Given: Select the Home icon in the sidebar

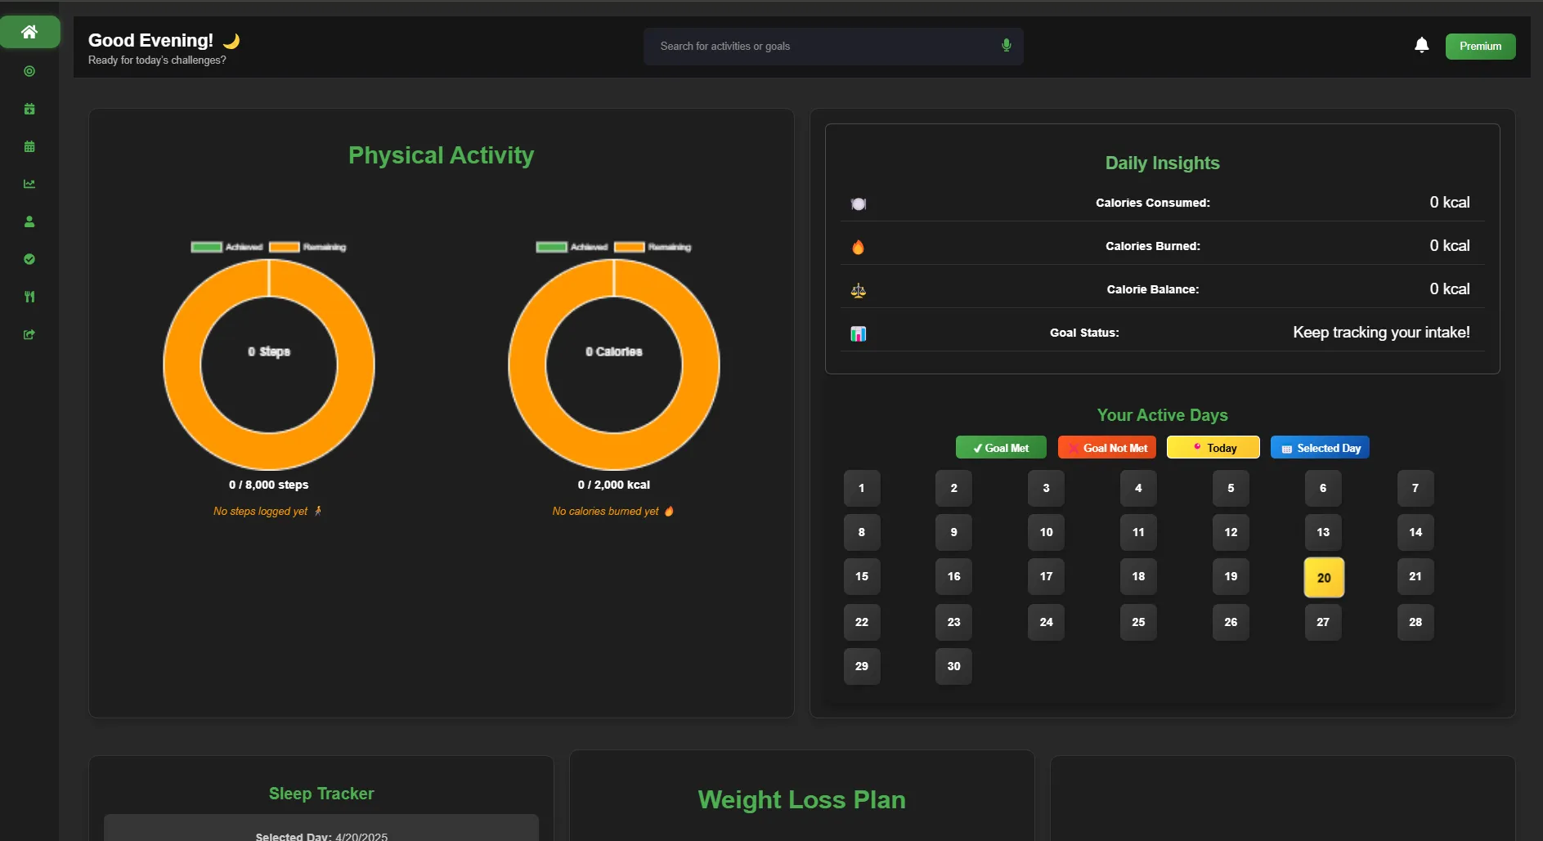Looking at the screenshot, I should (x=29, y=32).
